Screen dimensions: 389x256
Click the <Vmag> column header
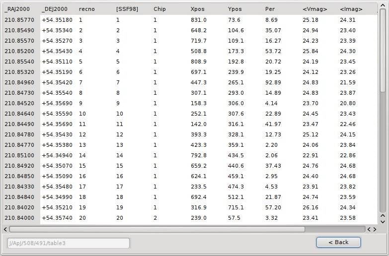tap(315, 9)
